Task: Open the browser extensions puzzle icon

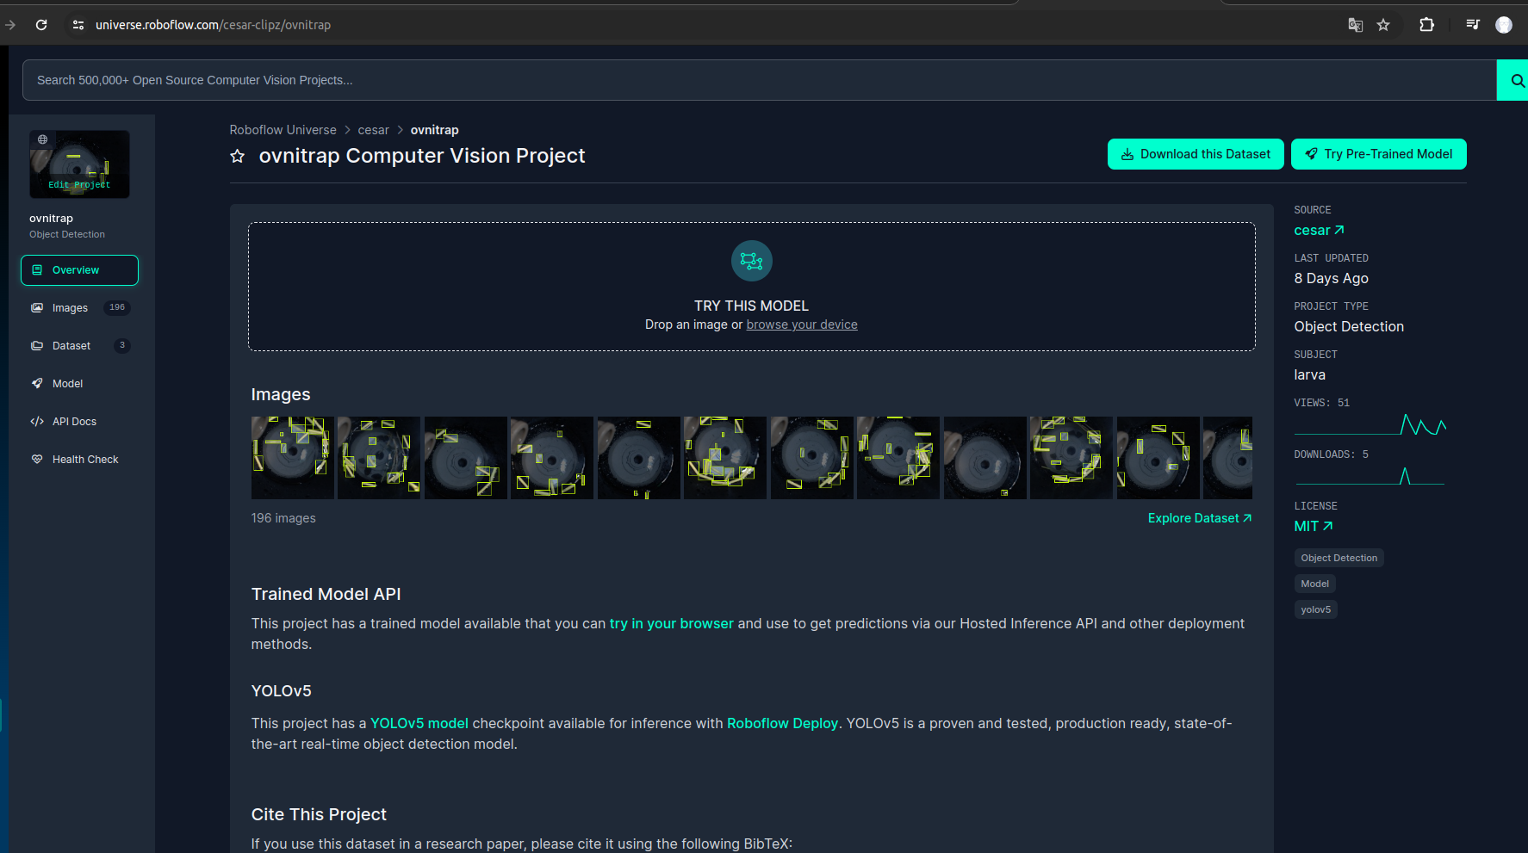Action: coord(1426,25)
